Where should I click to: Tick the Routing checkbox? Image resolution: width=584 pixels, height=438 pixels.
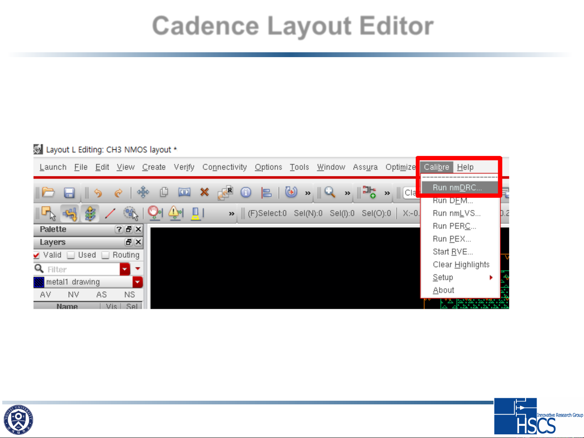[106, 255]
